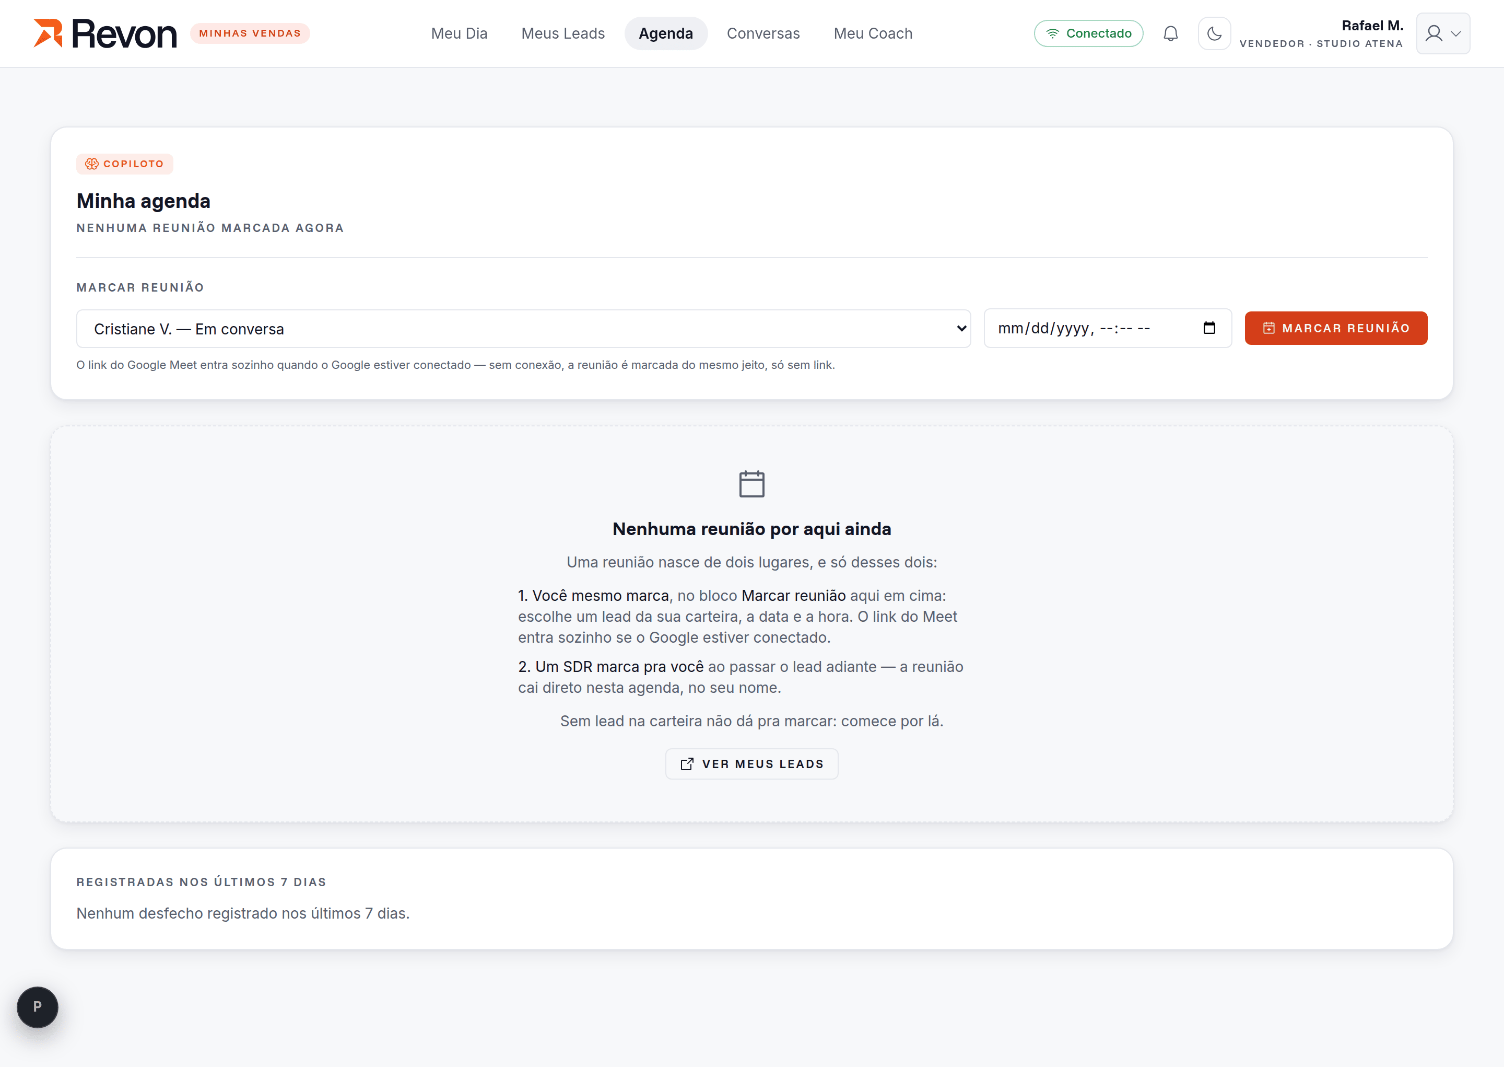The image size is (1504, 1067).
Task: Focus the date and time input field
Action: 1107,328
